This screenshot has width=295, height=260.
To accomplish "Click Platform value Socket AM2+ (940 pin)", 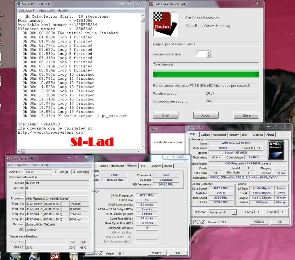I will 57,225.
